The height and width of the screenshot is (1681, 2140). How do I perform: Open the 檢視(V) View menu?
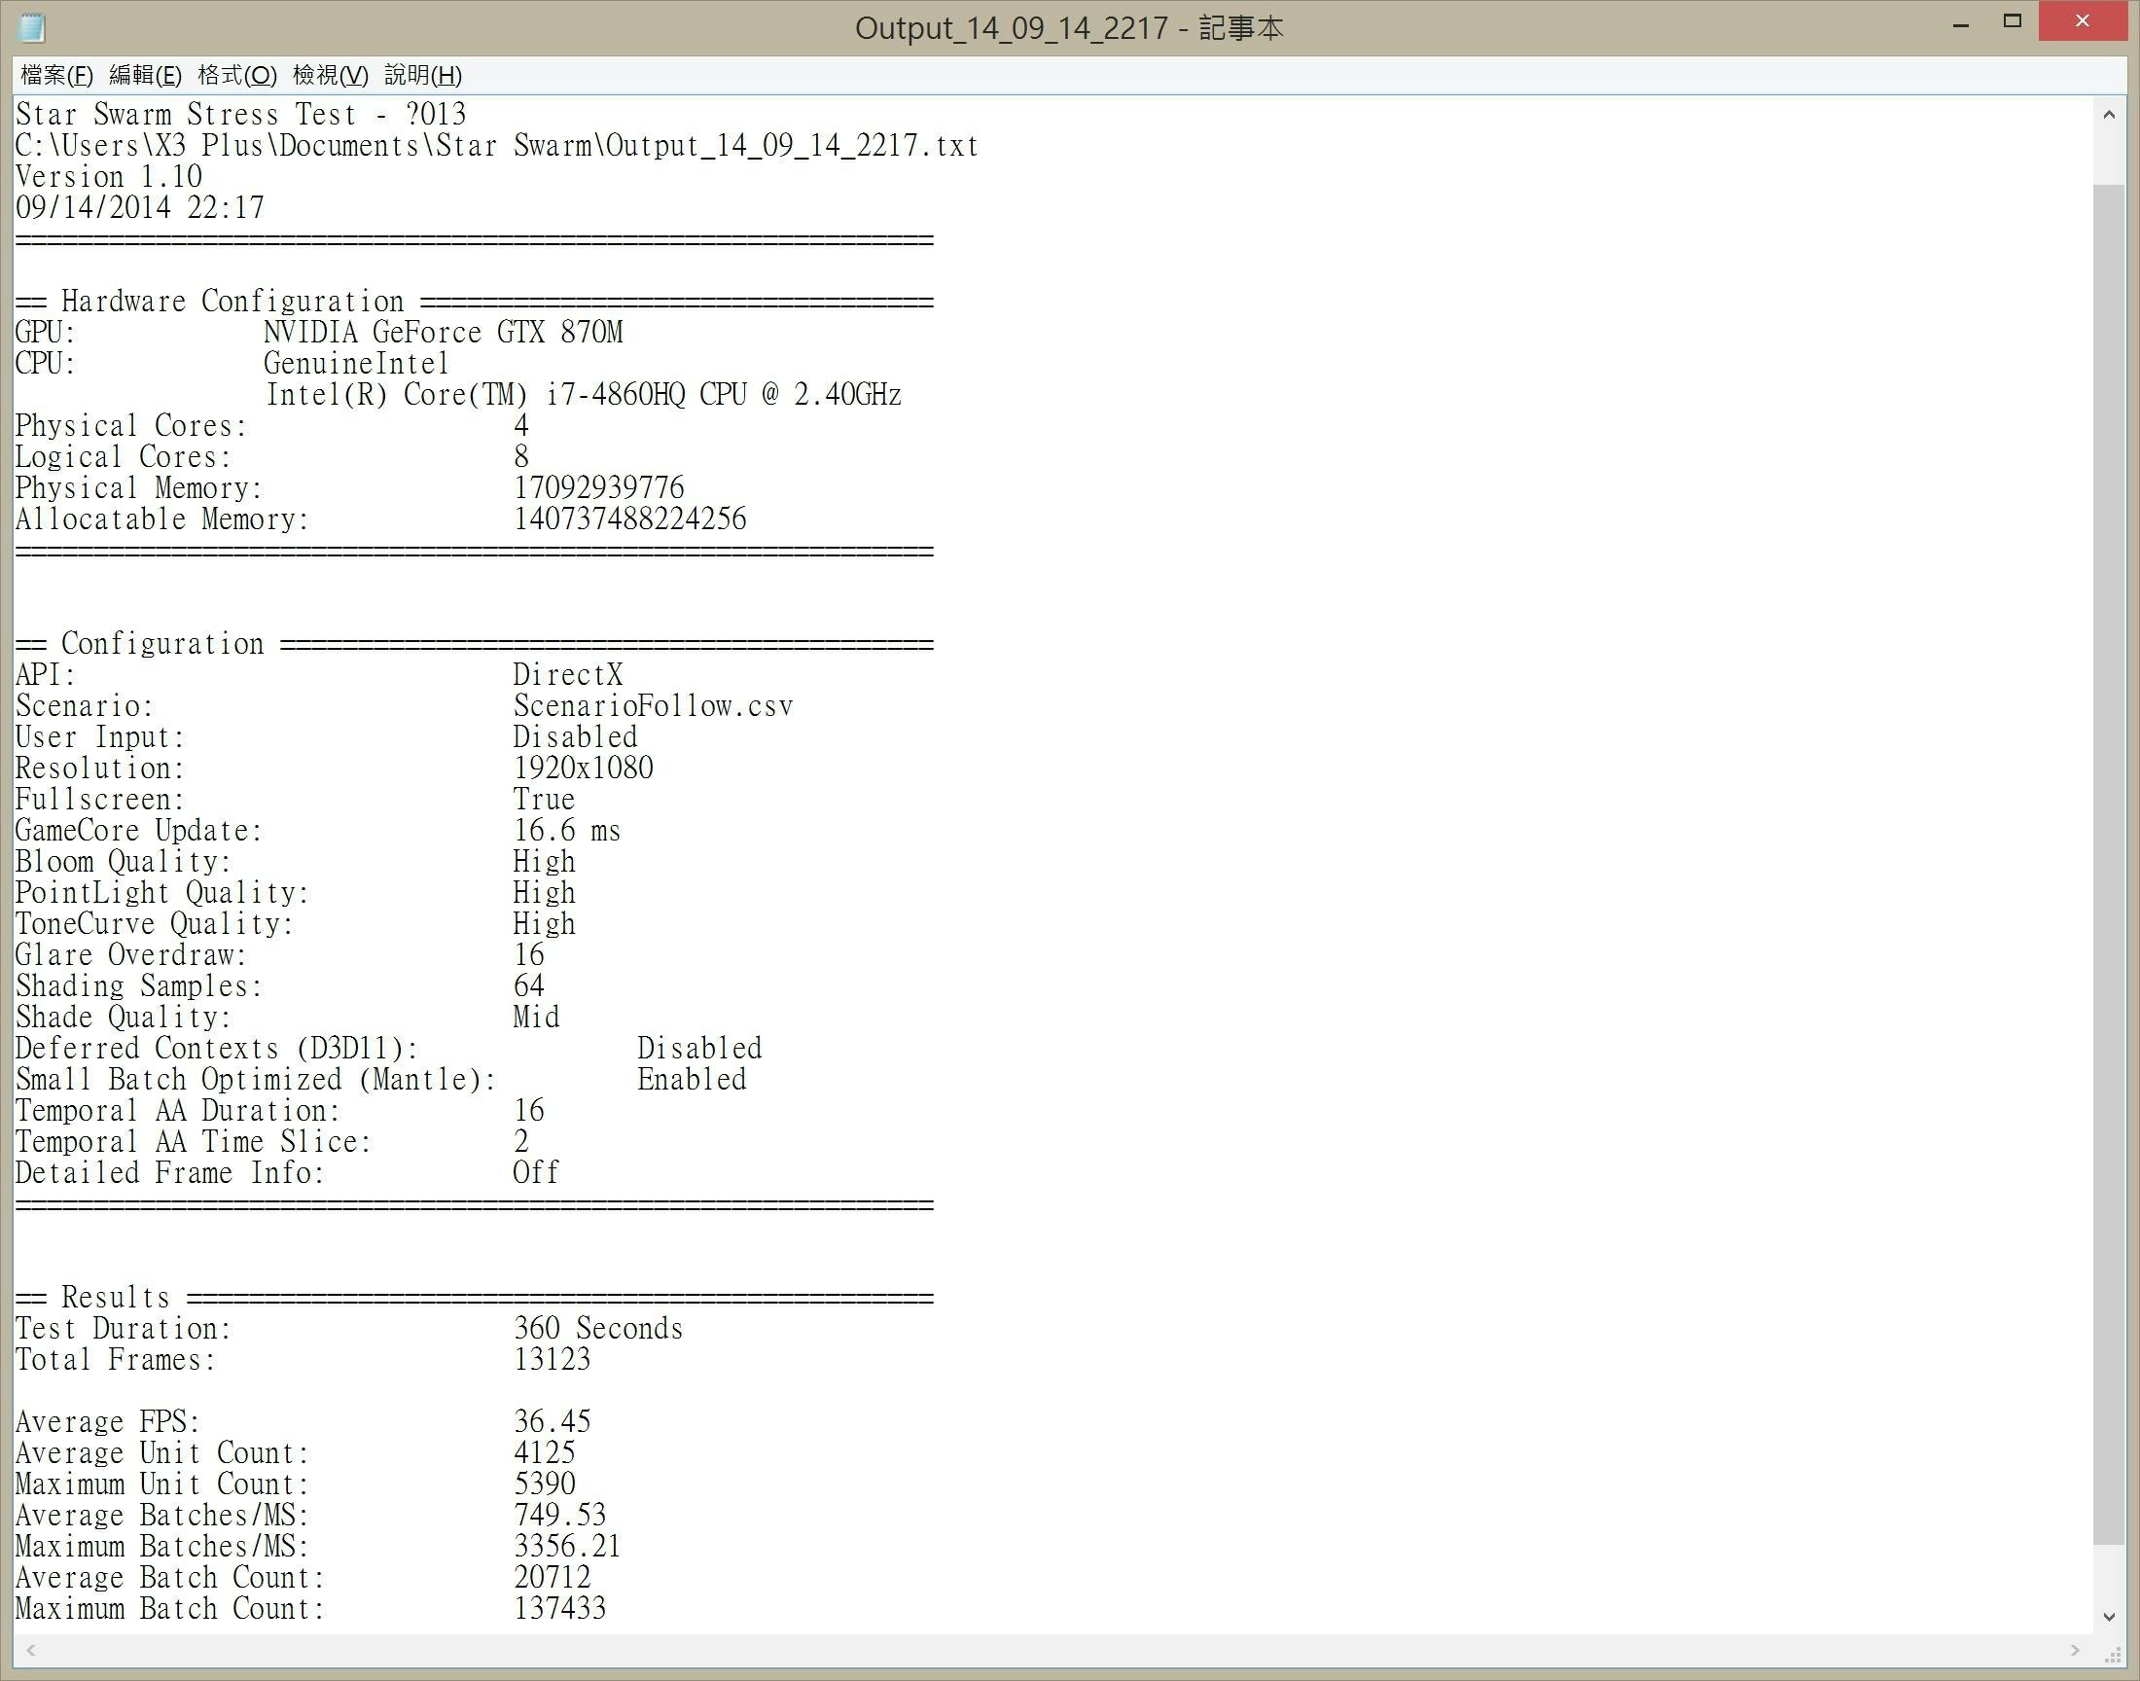(x=330, y=75)
